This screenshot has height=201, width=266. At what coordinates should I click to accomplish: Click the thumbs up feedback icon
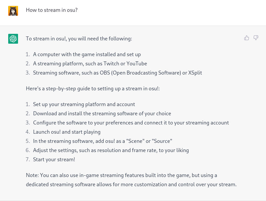[247, 38]
